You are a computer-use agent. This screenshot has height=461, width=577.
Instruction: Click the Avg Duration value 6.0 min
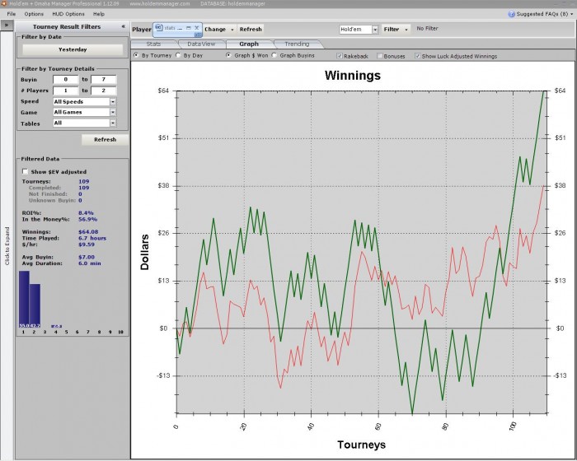(x=89, y=263)
